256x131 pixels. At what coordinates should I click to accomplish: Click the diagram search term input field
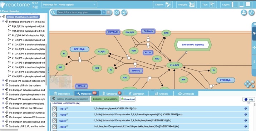click(x=79, y=12)
